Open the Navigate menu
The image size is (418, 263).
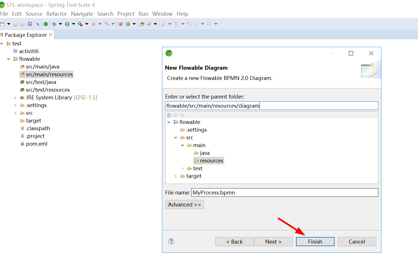(x=82, y=14)
